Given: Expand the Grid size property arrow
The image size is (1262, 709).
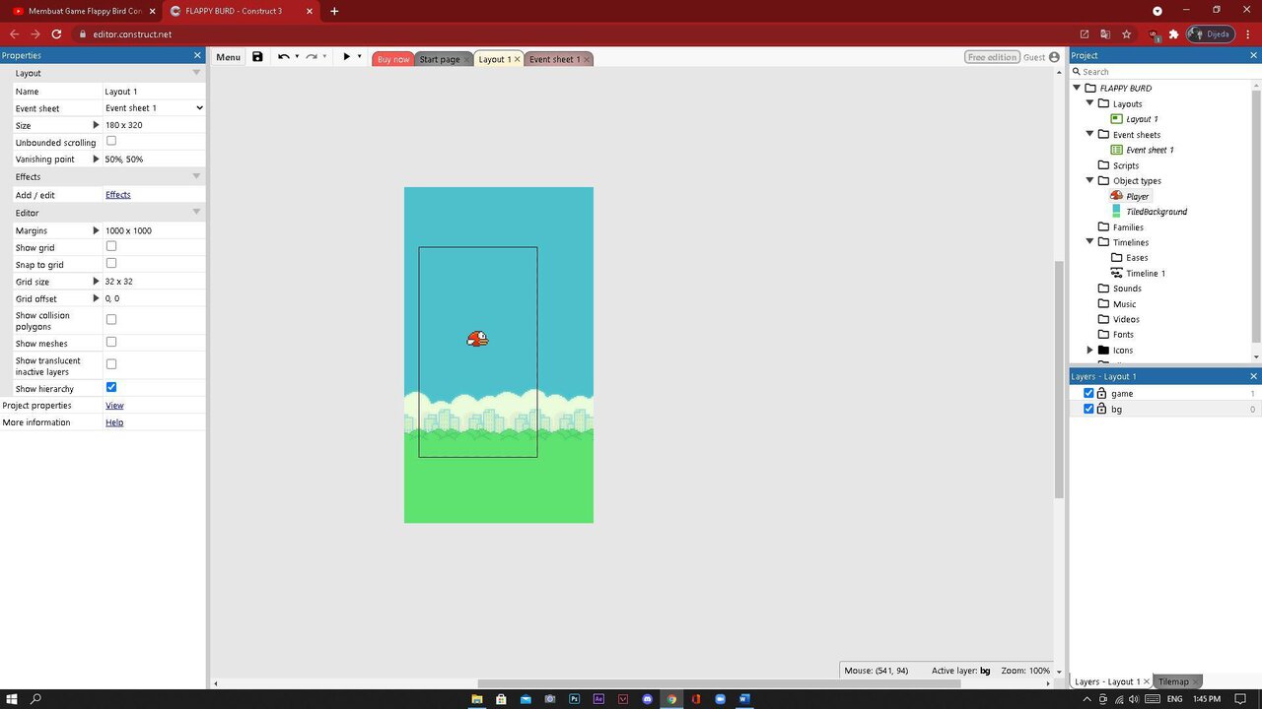Looking at the screenshot, I should coord(96,281).
